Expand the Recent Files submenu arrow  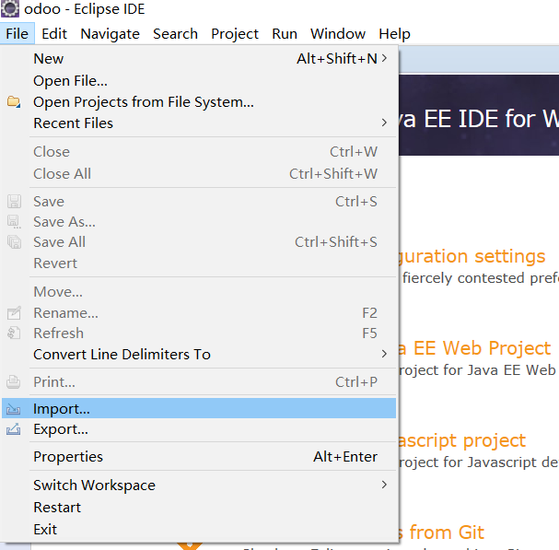click(x=384, y=123)
